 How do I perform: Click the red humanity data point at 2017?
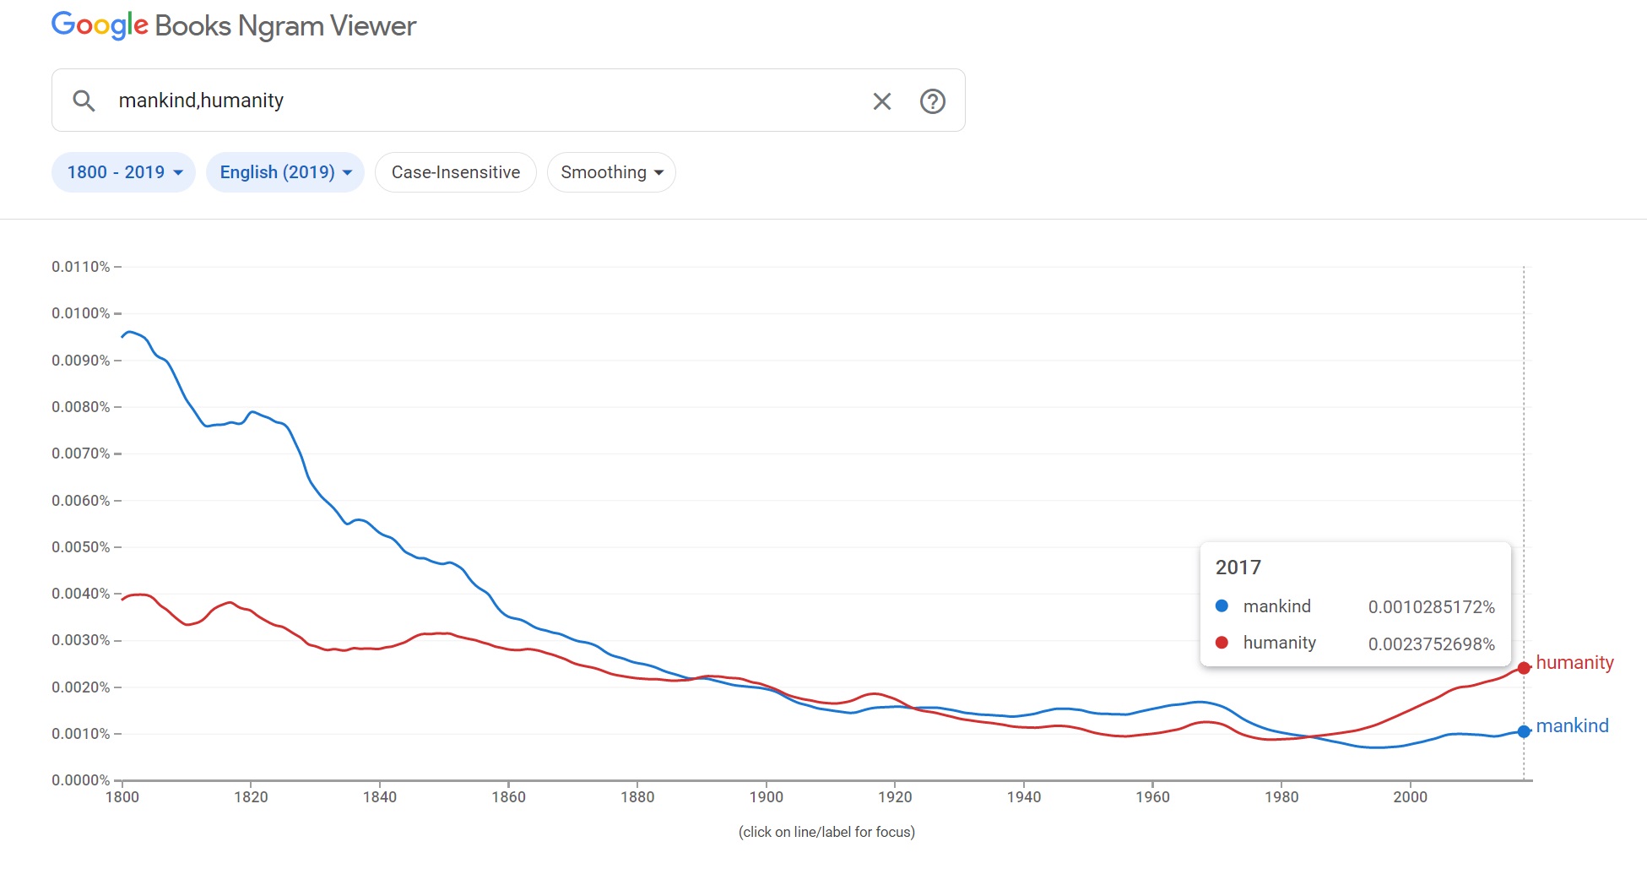(1524, 668)
